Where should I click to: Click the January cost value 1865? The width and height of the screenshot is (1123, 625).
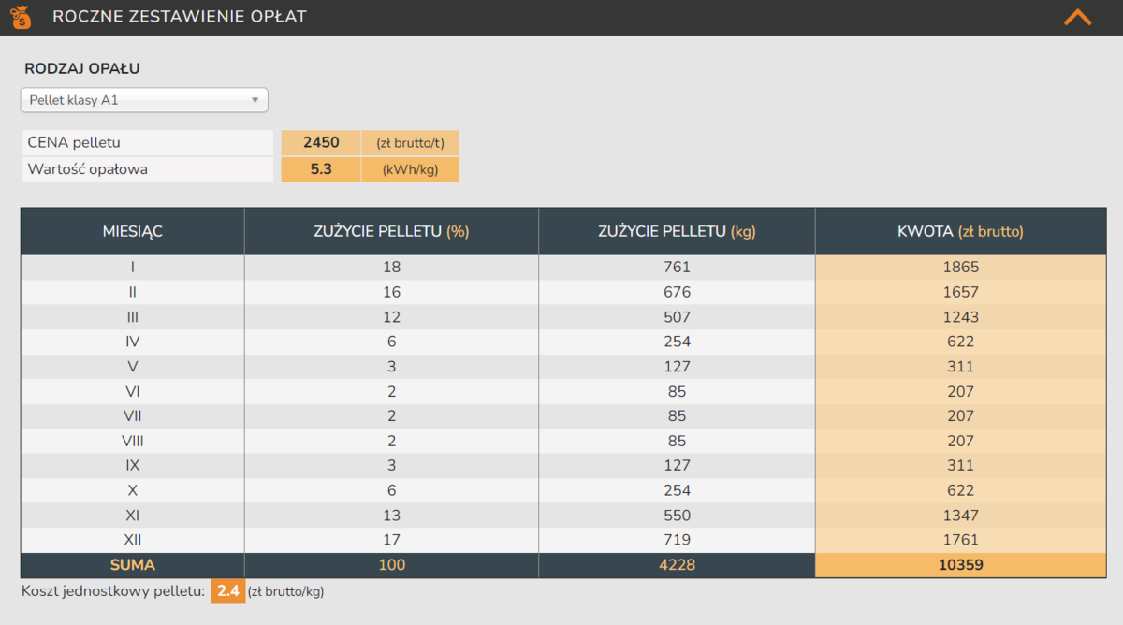click(x=960, y=267)
